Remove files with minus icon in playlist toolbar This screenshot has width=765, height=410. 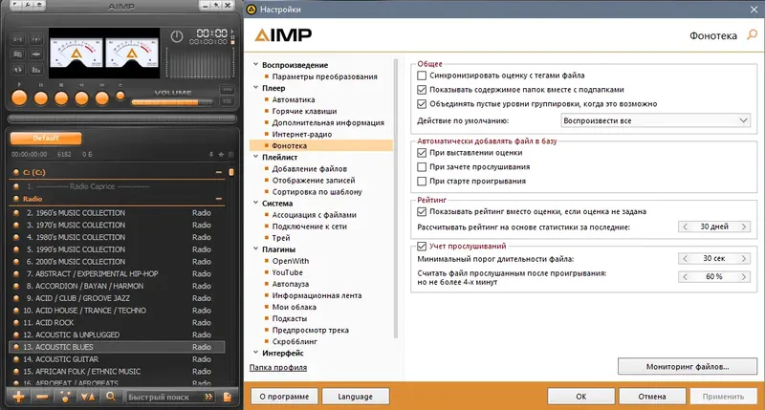tap(42, 397)
